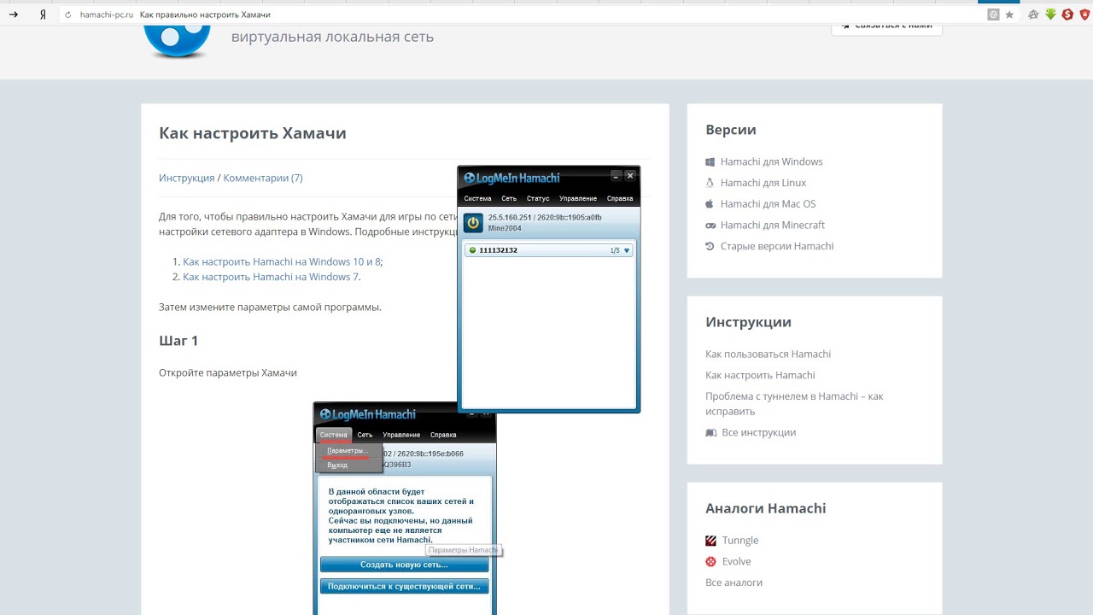Click the Tunngle icon
This screenshot has width=1093, height=615.
(x=710, y=541)
